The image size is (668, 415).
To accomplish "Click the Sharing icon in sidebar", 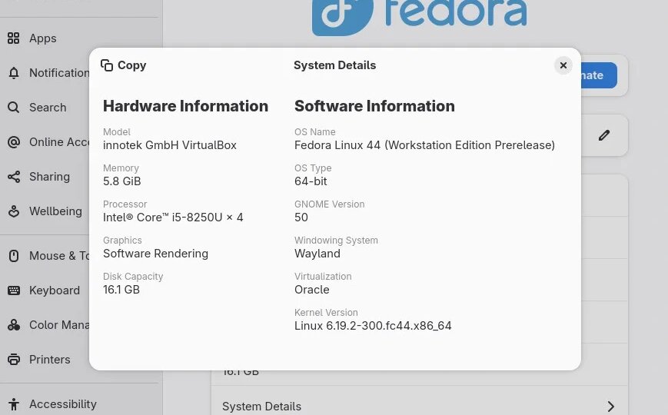I will (x=14, y=177).
